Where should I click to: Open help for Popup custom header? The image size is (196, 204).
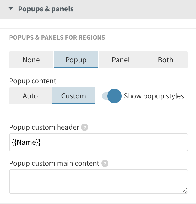85,127
